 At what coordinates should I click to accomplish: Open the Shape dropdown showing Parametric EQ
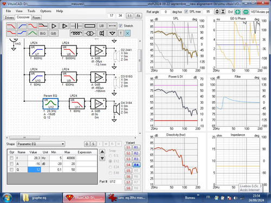tap(41, 144)
